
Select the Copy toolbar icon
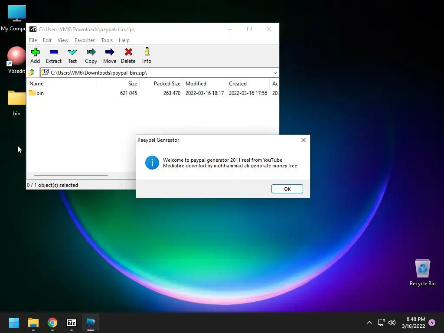point(91,56)
